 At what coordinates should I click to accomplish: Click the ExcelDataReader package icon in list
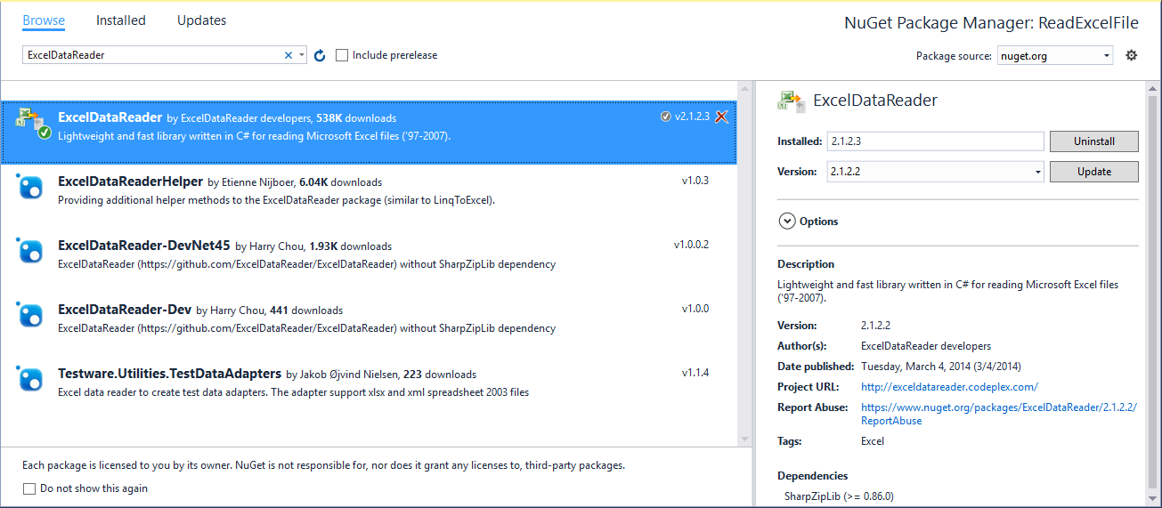(x=34, y=125)
